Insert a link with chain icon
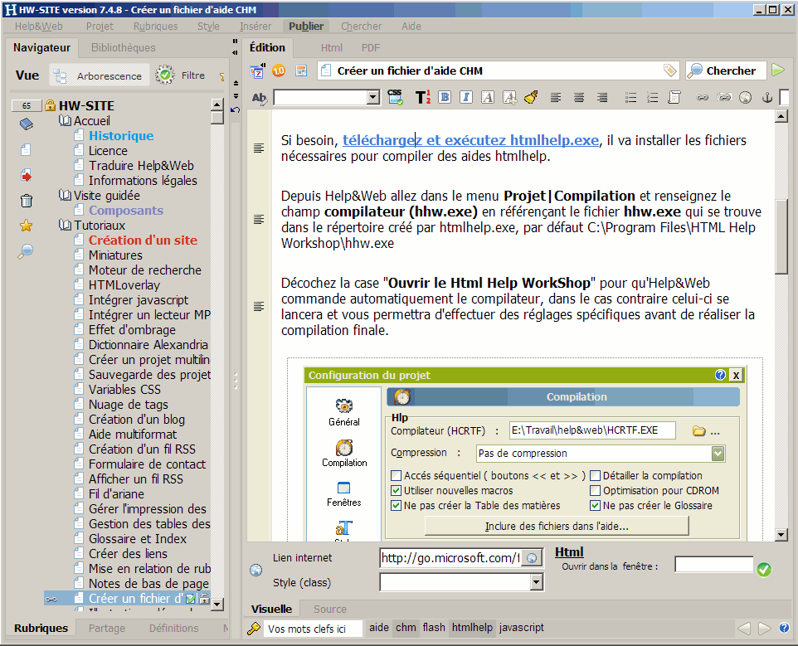The image size is (798, 646). coord(703,98)
